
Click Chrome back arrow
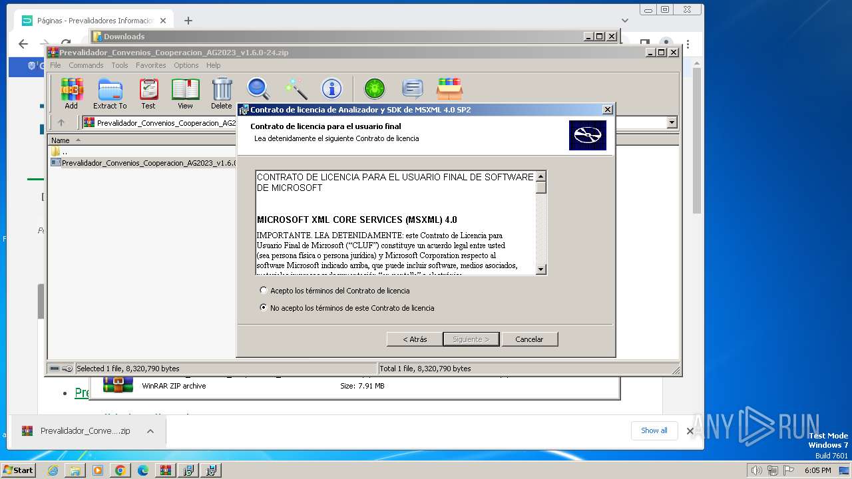click(x=23, y=44)
